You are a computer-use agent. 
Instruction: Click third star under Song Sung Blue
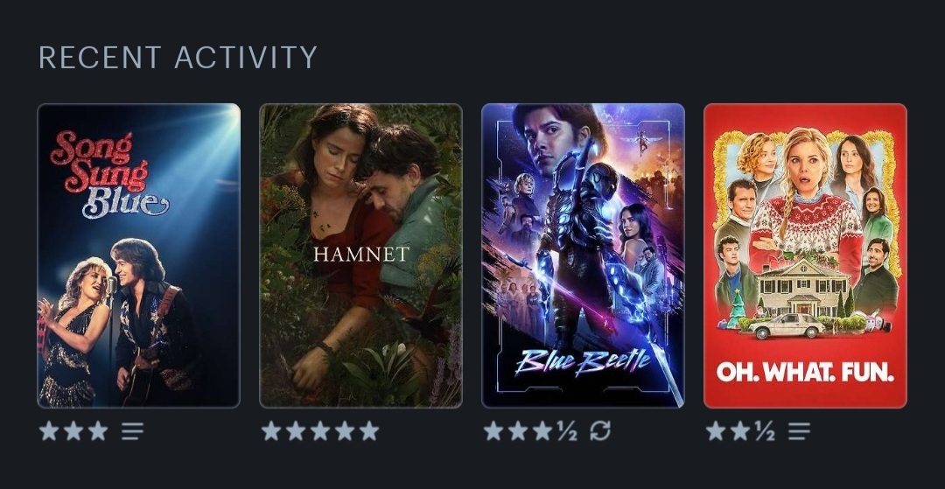[x=98, y=431]
